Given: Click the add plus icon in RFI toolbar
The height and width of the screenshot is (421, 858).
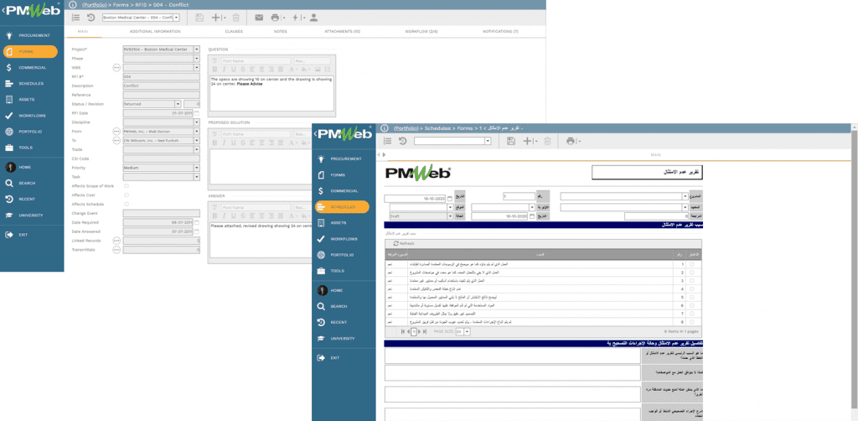Looking at the screenshot, I should pos(215,18).
